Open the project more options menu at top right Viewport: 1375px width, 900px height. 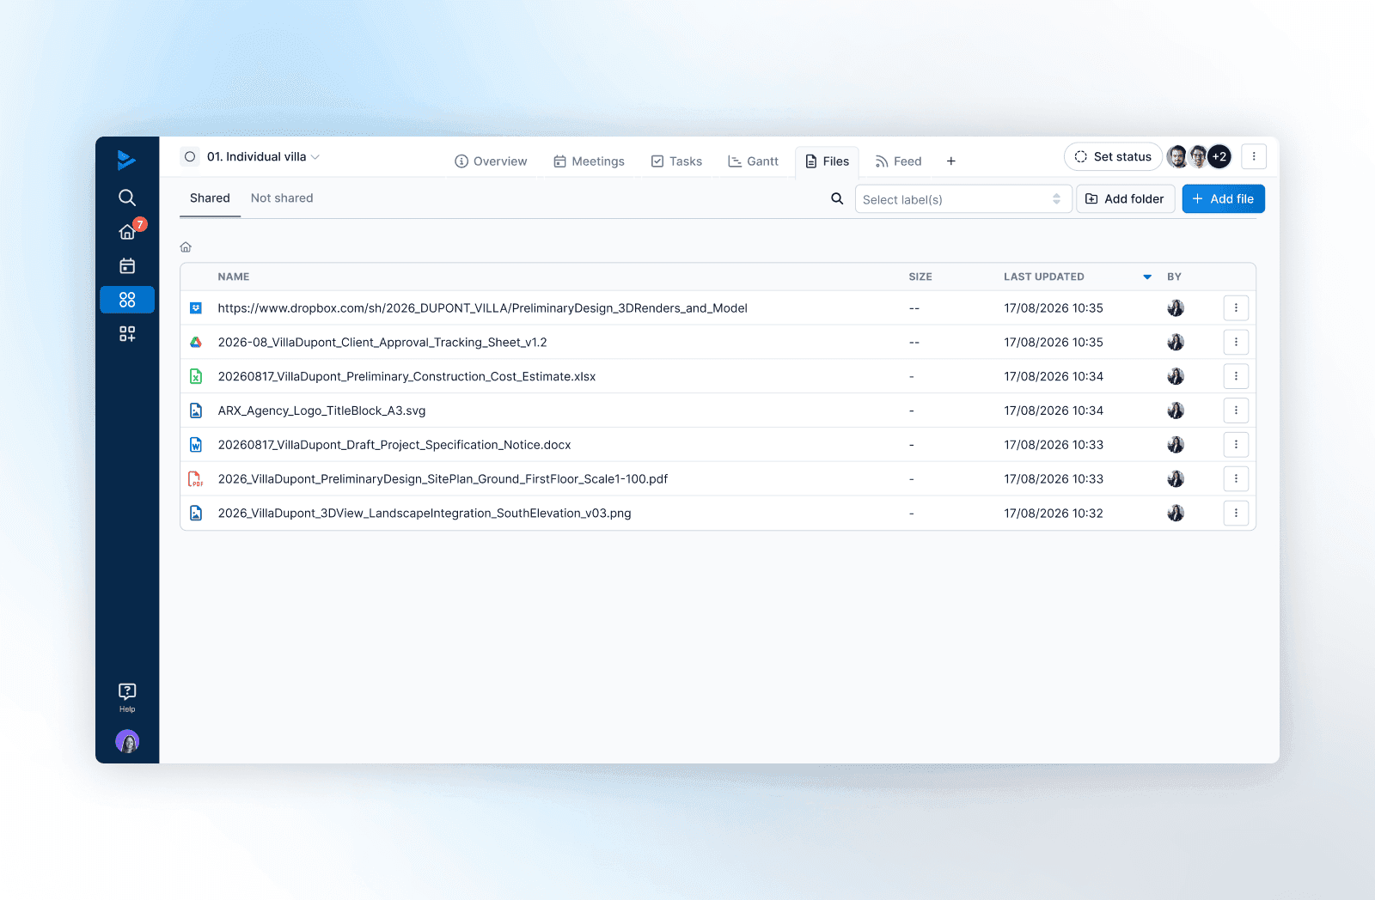point(1254,156)
